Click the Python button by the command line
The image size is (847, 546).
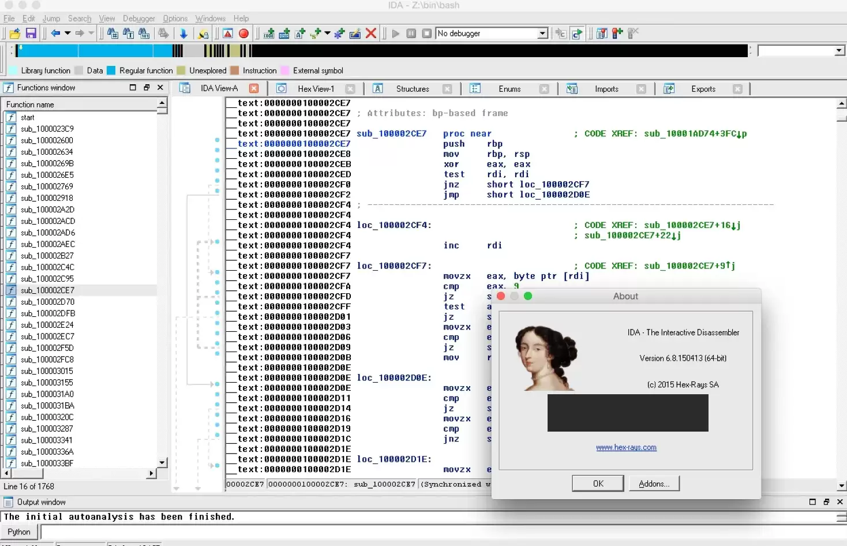pyautogui.click(x=19, y=532)
